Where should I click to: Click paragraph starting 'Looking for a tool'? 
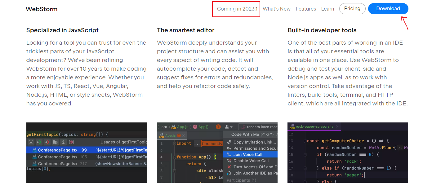(87, 73)
